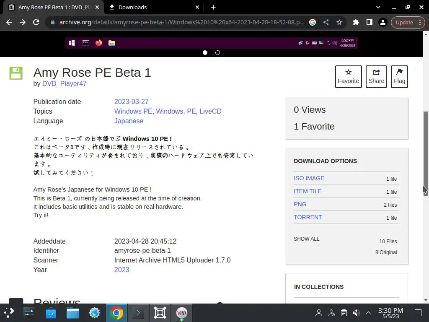Click the share icon in address bar
Screen dimensions: 429x322
pyautogui.click(x=326, y=22)
